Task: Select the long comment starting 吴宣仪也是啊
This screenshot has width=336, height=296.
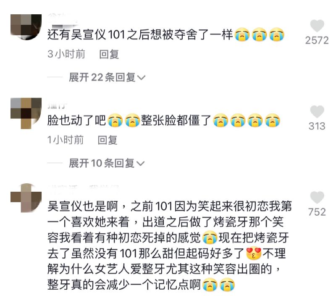Action: click(169, 246)
